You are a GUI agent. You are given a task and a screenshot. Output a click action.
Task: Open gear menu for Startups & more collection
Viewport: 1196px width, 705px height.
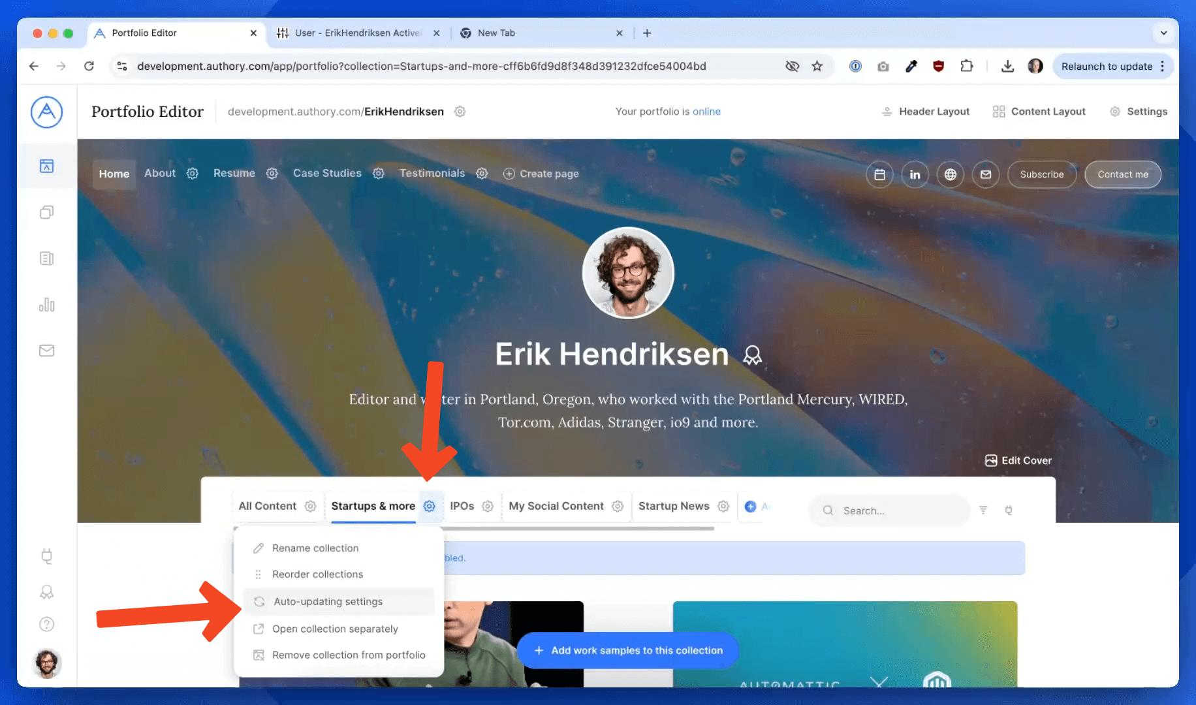[429, 506]
